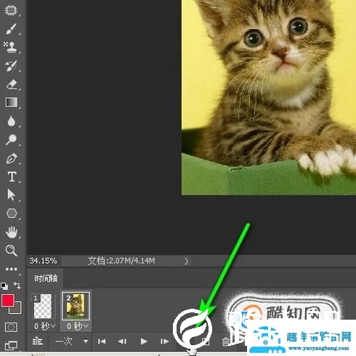
Task: Open frame 1 delay 0 秒 dropdown
Action: [x=44, y=326]
